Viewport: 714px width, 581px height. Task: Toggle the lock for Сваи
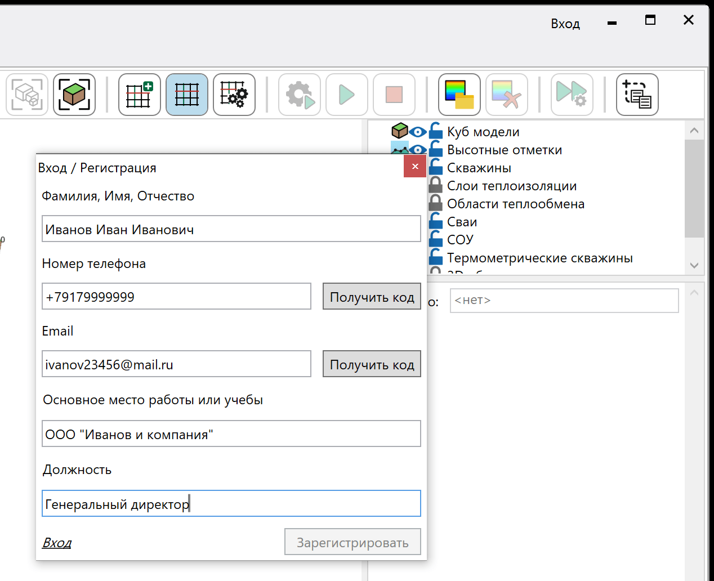tap(435, 221)
